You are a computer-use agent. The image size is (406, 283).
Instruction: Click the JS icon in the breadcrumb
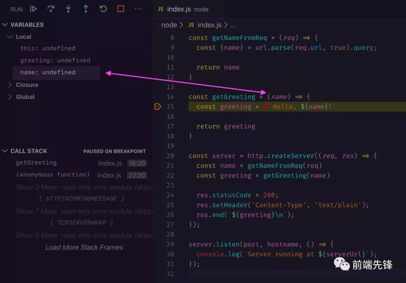pos(191,25)
